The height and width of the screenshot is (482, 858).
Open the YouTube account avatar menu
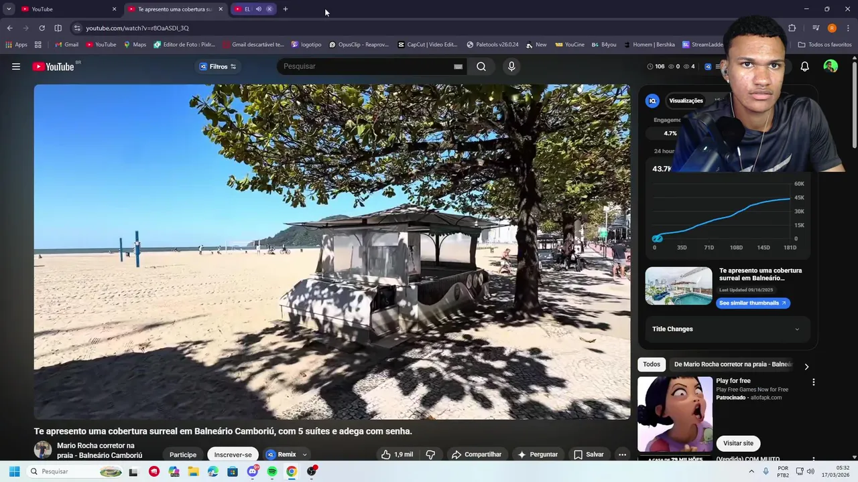pyautogui.click(x=831, y=66)
